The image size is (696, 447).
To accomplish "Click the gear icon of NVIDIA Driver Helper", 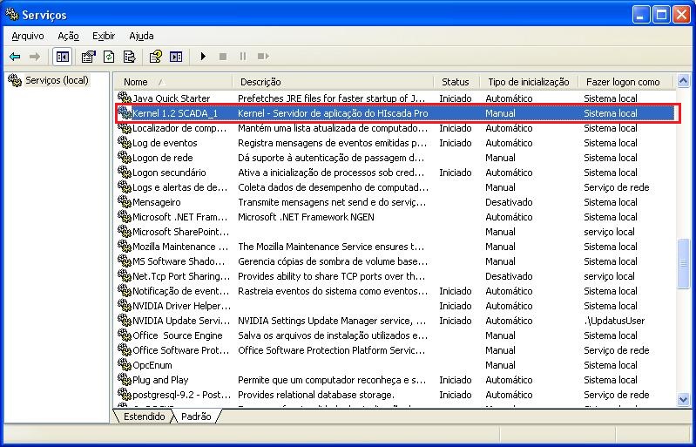I will 125,305.
